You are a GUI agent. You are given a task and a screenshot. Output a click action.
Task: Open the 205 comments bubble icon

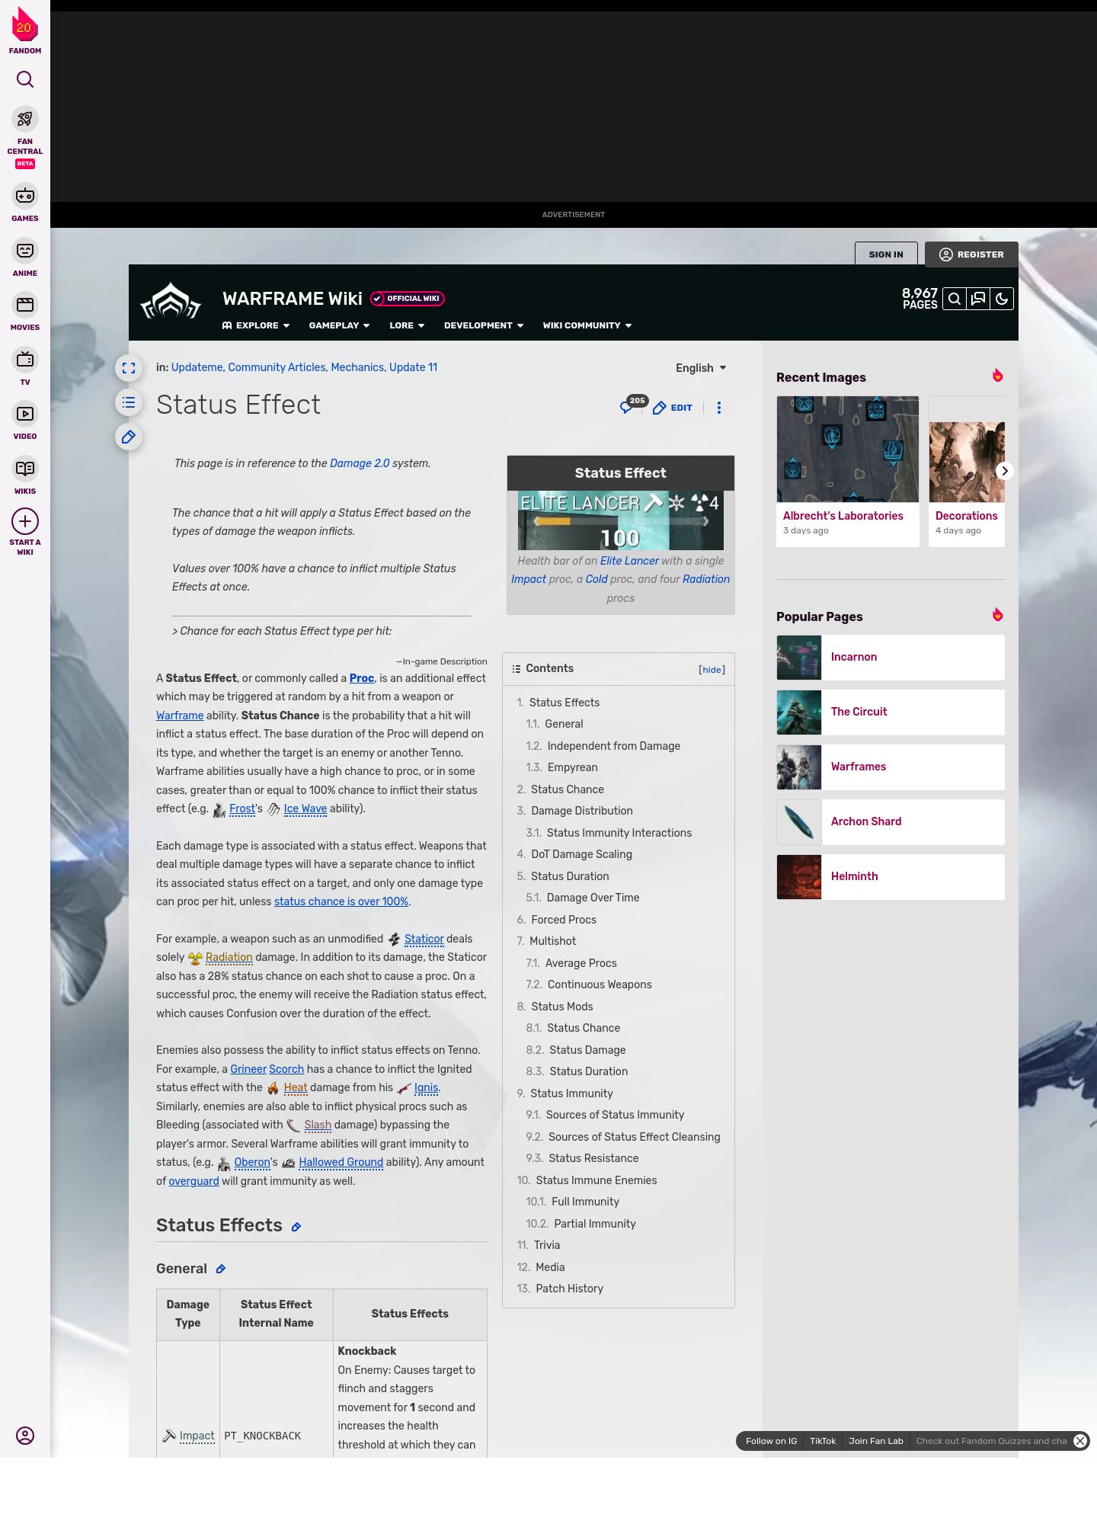pyautogui.click(x=633, y=405)
